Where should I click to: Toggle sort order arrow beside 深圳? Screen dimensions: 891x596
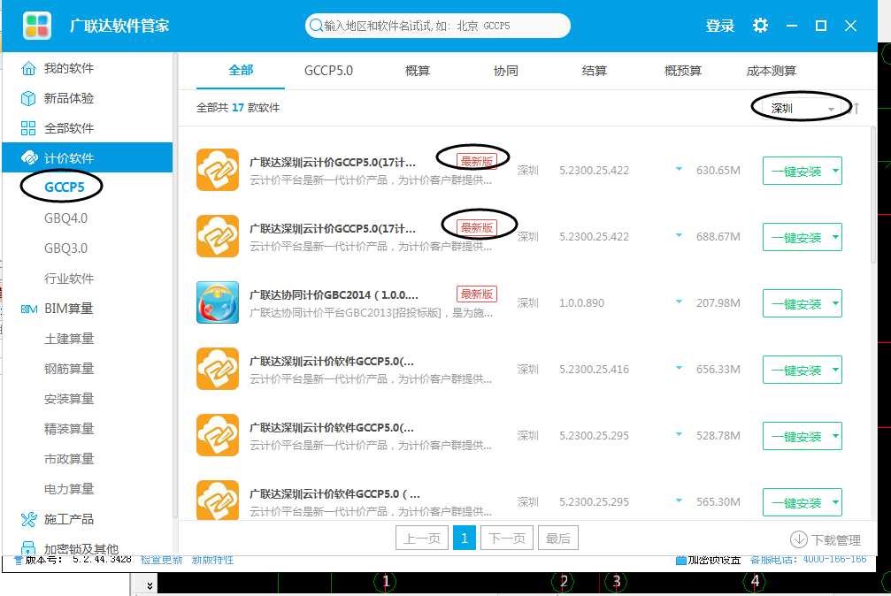click(x=856, y=108)
